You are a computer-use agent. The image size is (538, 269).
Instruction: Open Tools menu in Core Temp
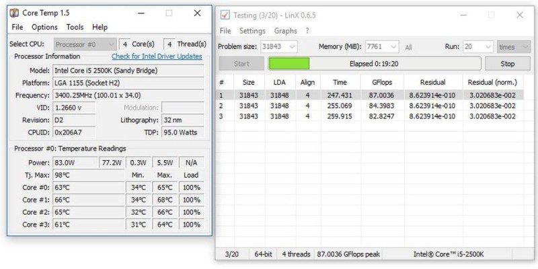75,27
